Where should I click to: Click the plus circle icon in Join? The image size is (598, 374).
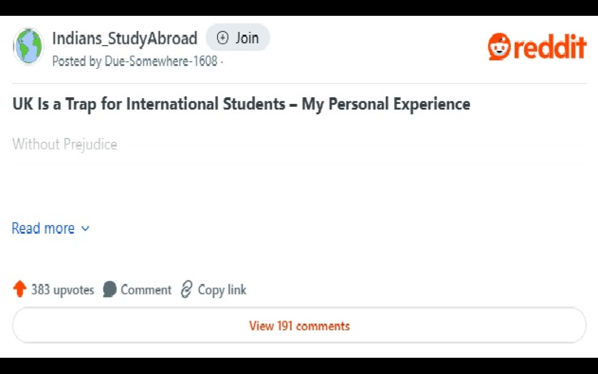tap(223, 38)
